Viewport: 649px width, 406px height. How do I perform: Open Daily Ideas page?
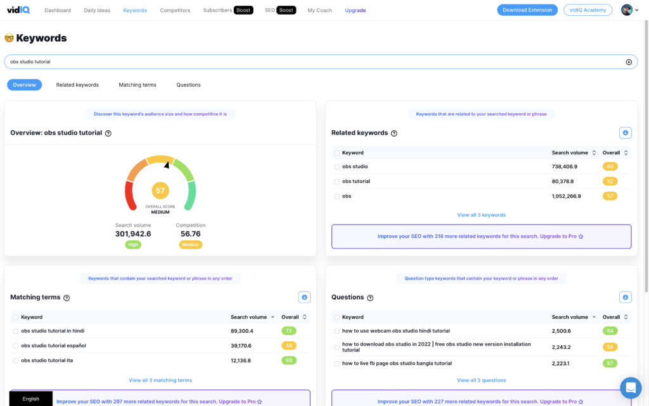[97, 10]
